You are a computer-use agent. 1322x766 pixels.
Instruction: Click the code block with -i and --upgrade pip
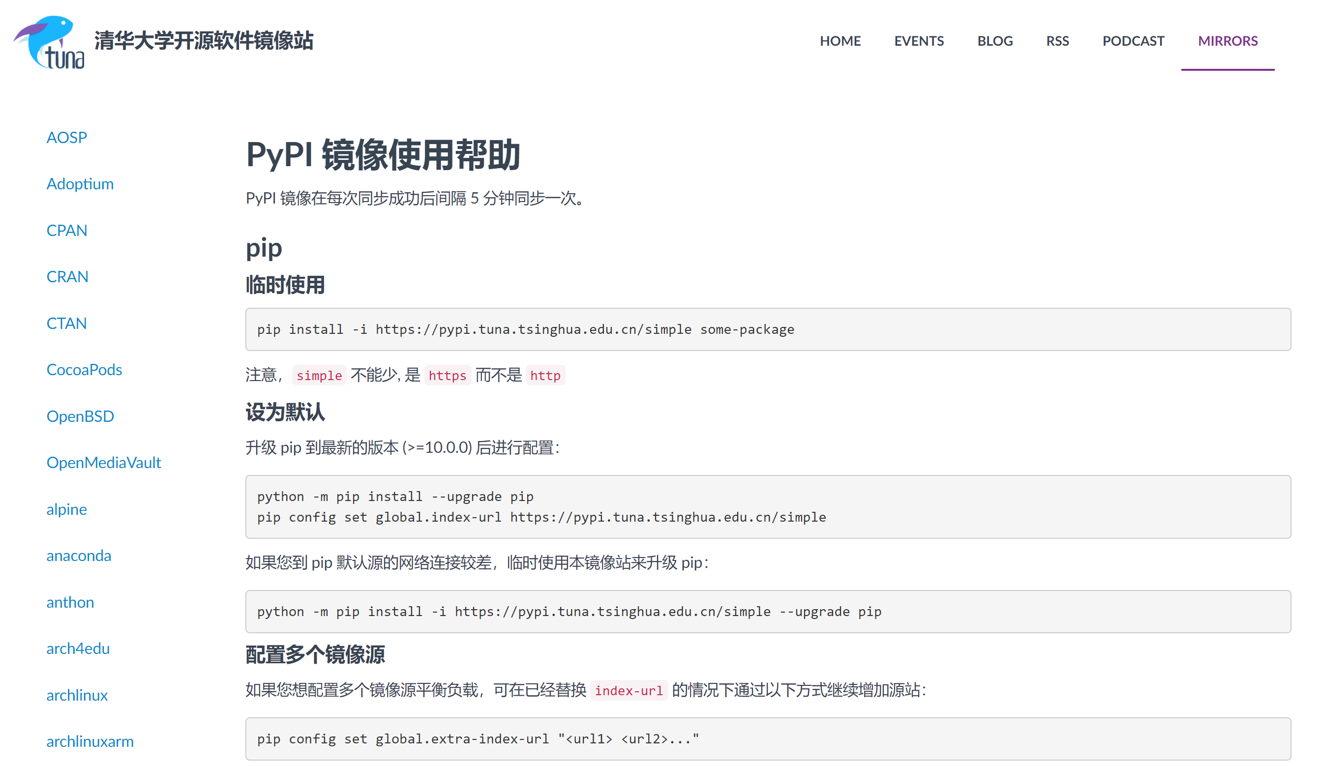coord(768,611)
